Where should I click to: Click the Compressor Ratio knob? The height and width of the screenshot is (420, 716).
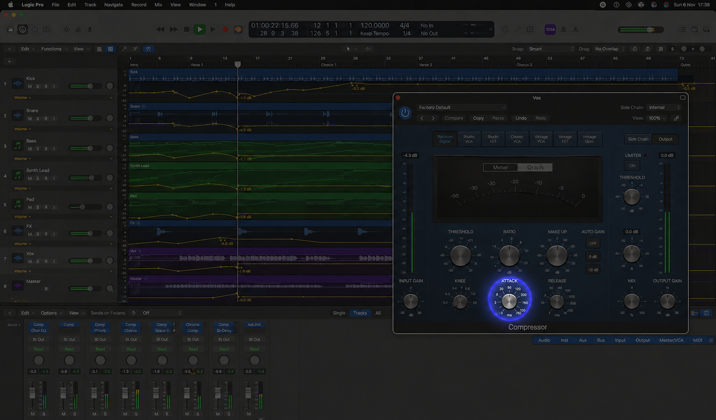click(509, 256)
